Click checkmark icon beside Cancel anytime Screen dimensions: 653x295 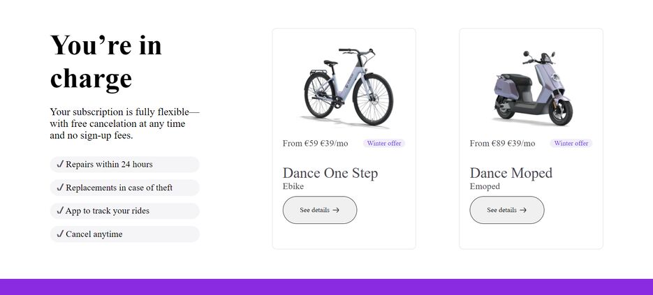click(x=60, y=234)
